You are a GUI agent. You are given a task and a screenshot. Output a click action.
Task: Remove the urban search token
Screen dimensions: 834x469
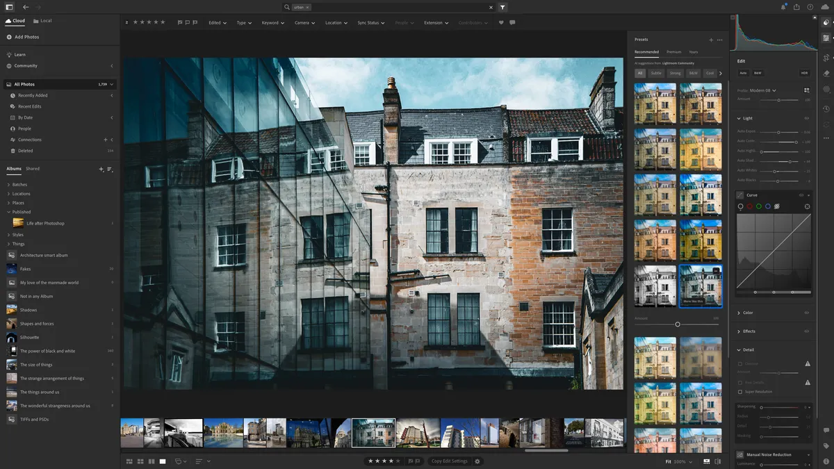point(306,6)
